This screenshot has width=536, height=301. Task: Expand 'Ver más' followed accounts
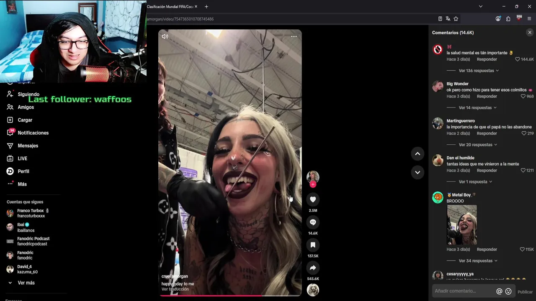tap(26, 283)
